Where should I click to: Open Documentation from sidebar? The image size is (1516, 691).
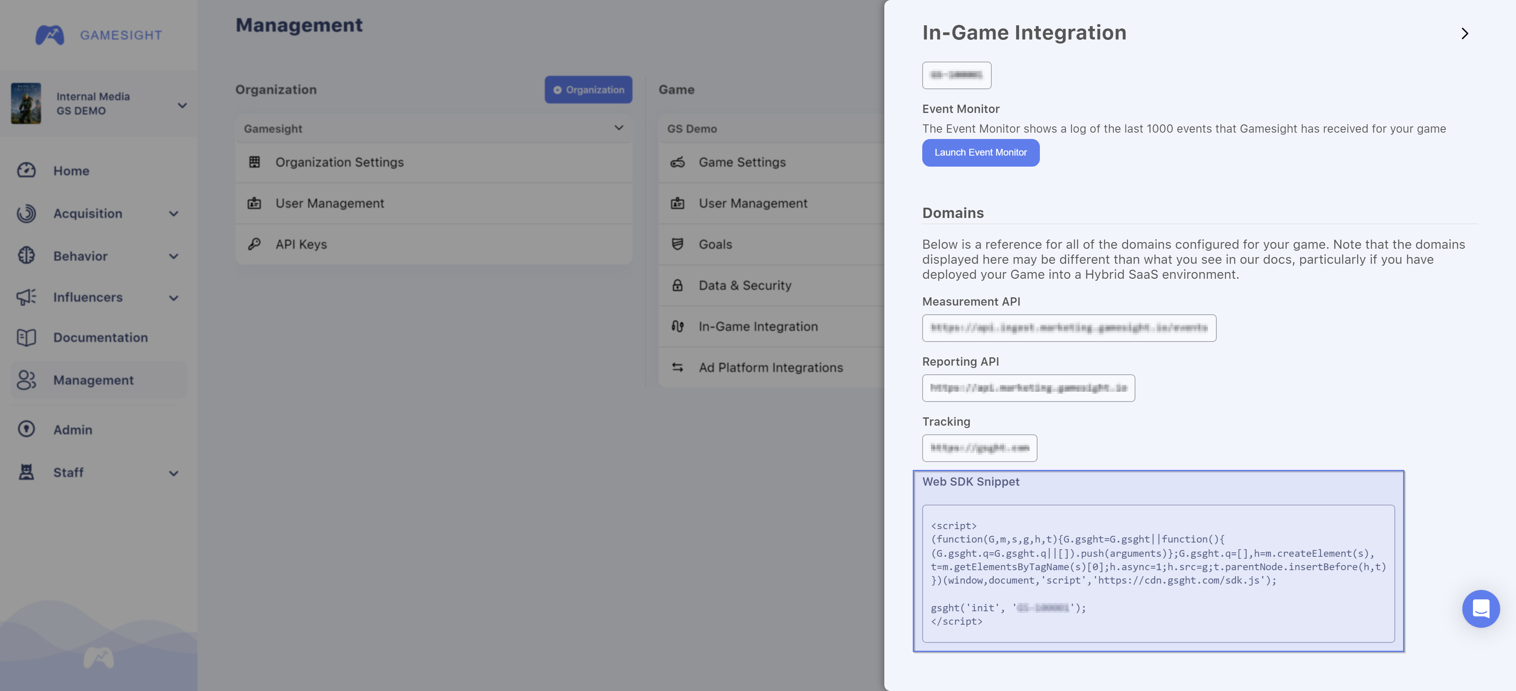(x=101, y=337)
